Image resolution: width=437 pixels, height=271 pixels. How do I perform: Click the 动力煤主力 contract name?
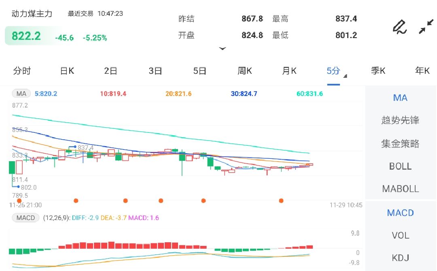32,14
